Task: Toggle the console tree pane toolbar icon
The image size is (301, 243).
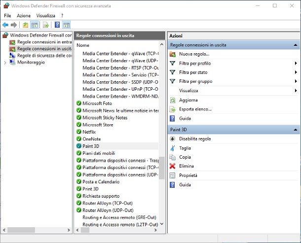Action: pyautogui.click(x=35, y=25)
